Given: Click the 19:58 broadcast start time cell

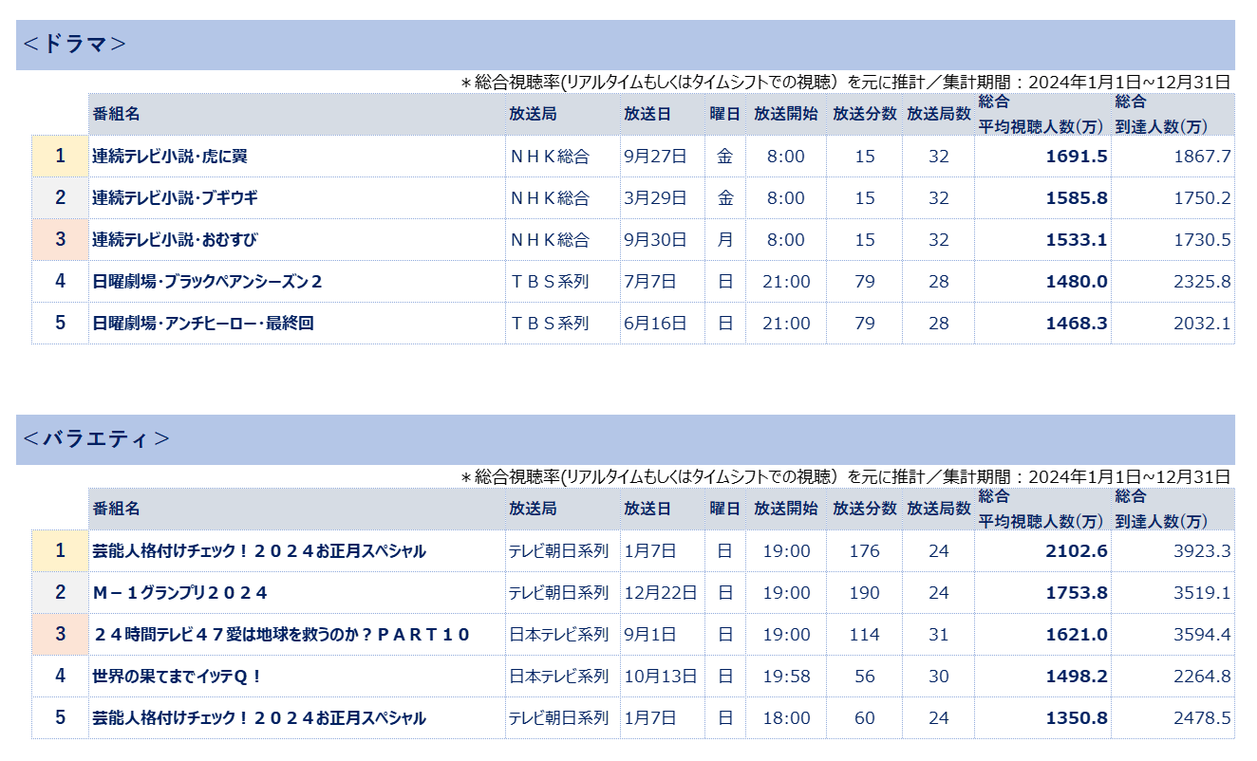Looking at the screenshot, I should (x=786, y=677).
